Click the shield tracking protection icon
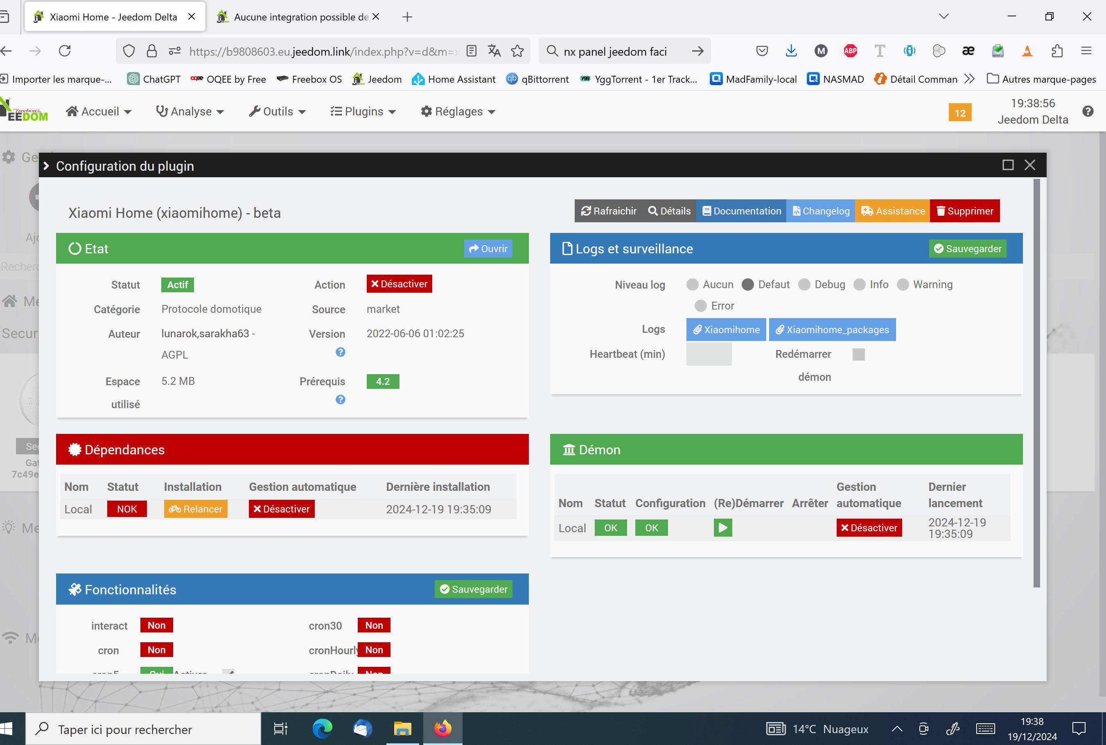Screen dimensions: 1106x745 coord(129,51)
